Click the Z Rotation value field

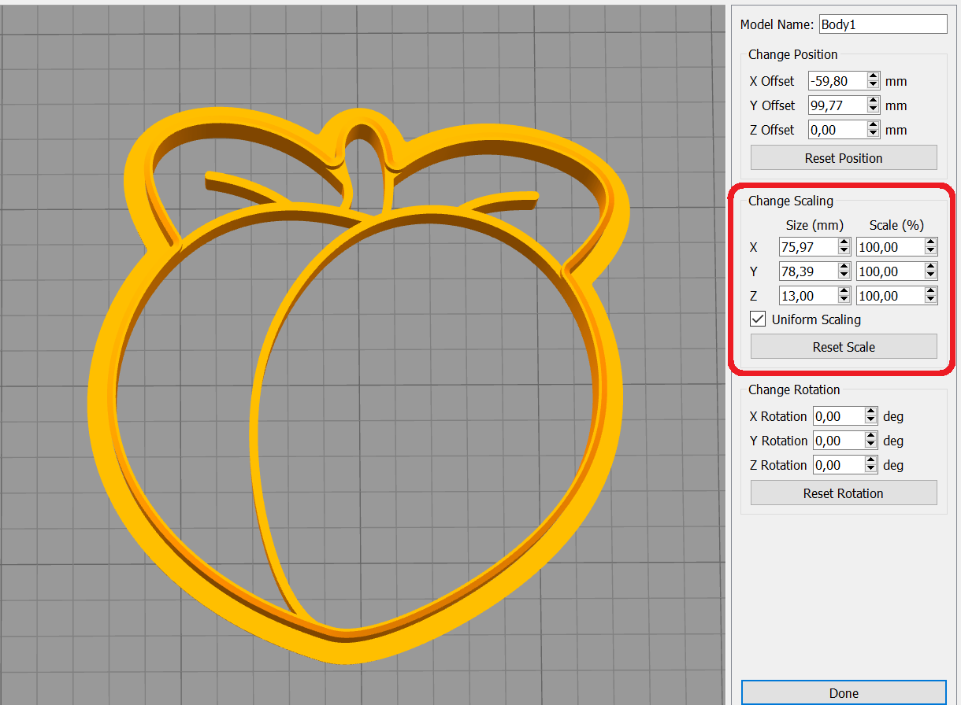point(838,465)
